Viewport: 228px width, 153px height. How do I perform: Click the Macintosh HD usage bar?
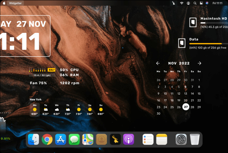pyautogui.click(x=214, y=23)
